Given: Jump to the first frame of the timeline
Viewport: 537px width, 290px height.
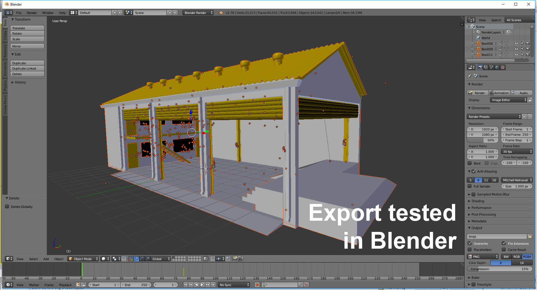Looking at the screenshot, I should [185, 285].
